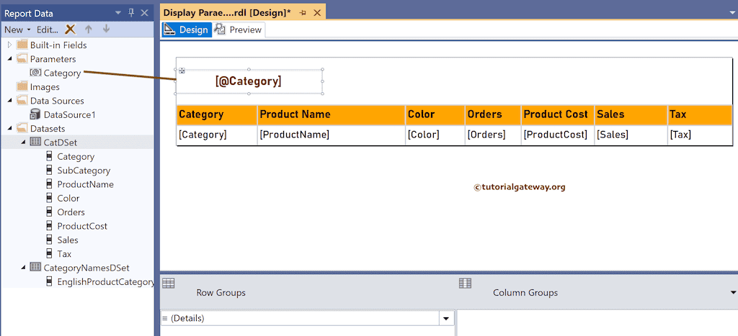Screen dimensions: 738x336
Task: Click the Column Groups grid icon
Action: [465, 283]
